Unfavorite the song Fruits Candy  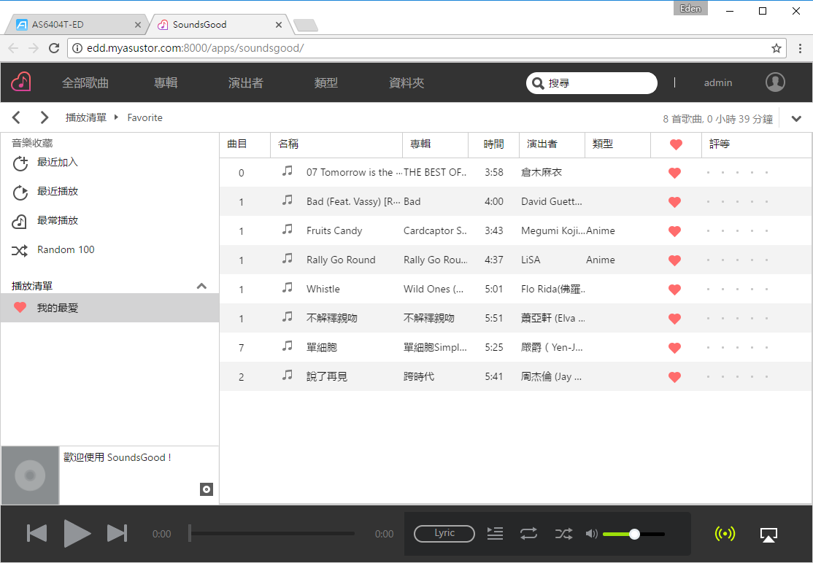pyautogui.click(x=674, y=231)
